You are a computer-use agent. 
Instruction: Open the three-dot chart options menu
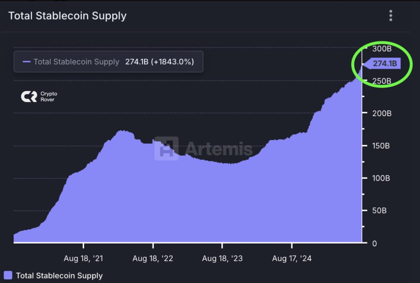pos(391,16)
